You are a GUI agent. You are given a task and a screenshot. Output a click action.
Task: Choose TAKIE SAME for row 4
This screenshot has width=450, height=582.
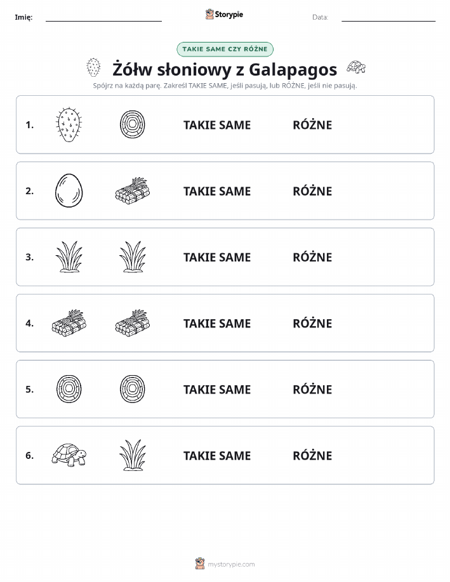point(217,323)
